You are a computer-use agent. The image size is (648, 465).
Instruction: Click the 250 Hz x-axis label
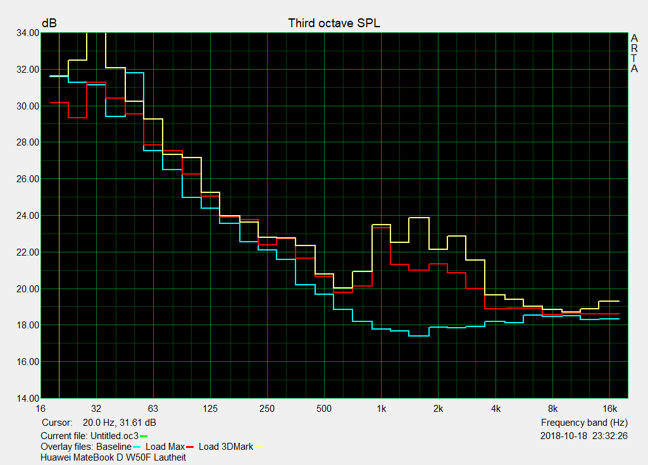[x=267, y=409]
